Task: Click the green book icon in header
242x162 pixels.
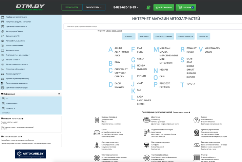Action: (148, 7)
